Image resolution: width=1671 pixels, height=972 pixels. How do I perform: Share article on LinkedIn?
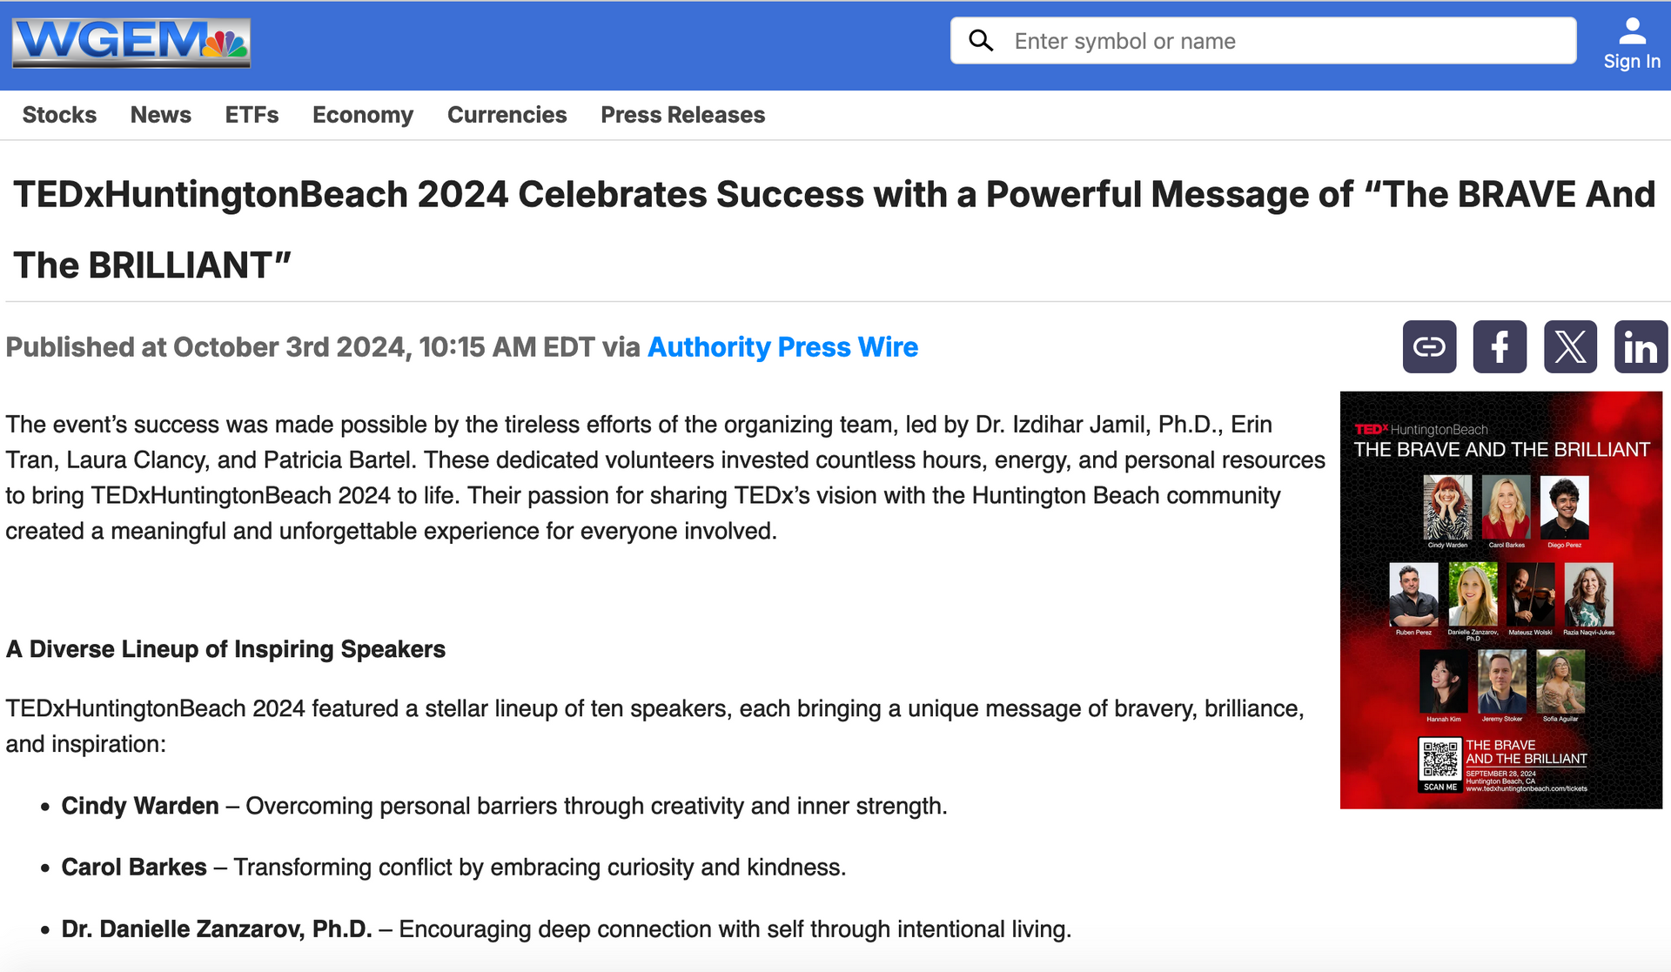point(1641,347)
